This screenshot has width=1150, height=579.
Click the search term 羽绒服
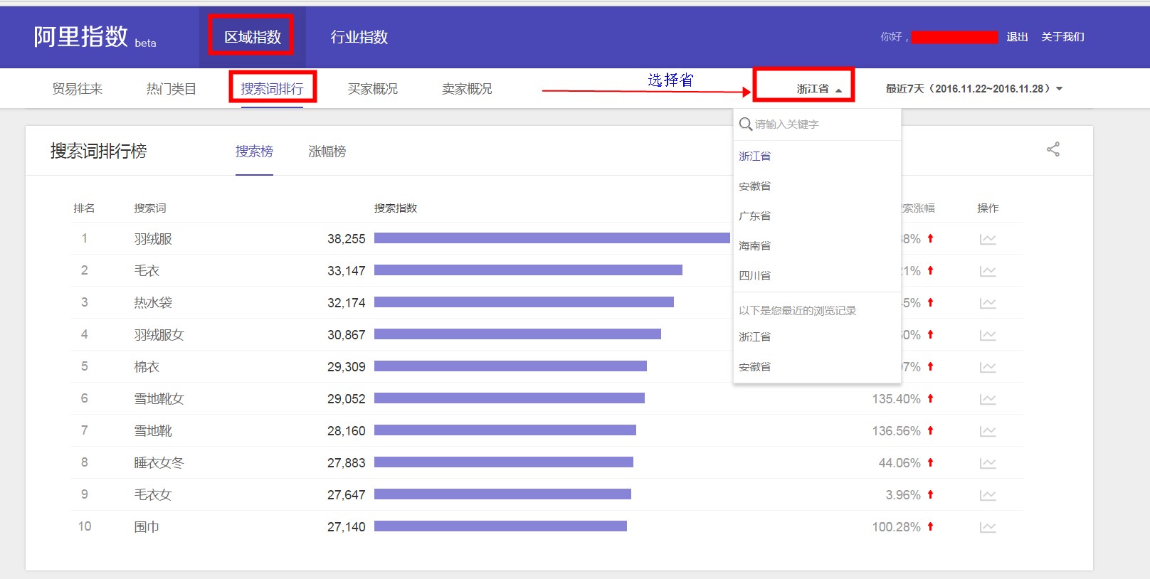pyautogui.click(x=153, y=239)
